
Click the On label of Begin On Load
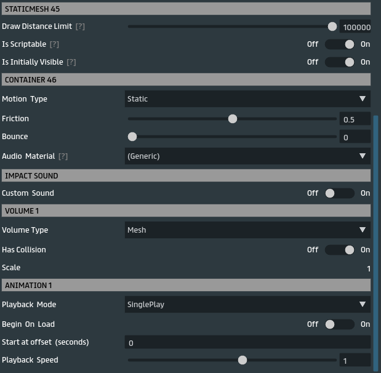(365, 324)
